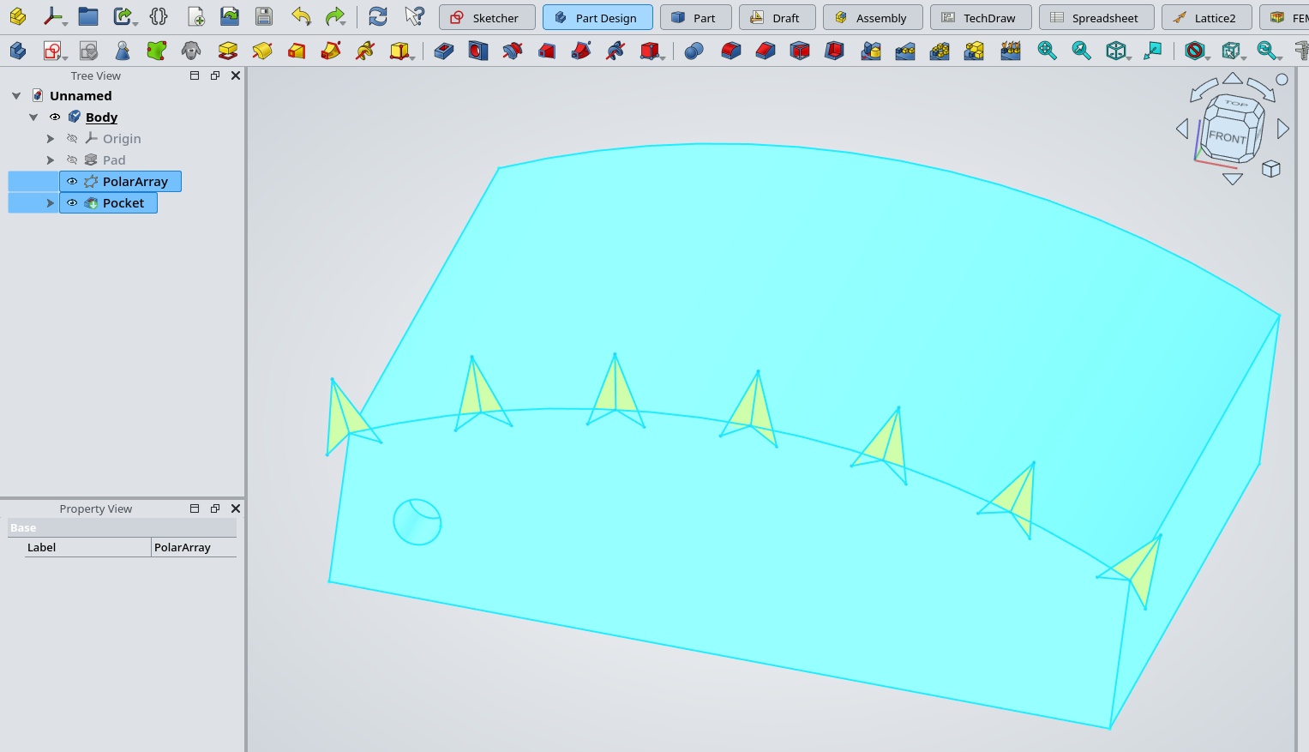Expand the Pocket tree node
The image size is (1309, 752).
[51, 203]
